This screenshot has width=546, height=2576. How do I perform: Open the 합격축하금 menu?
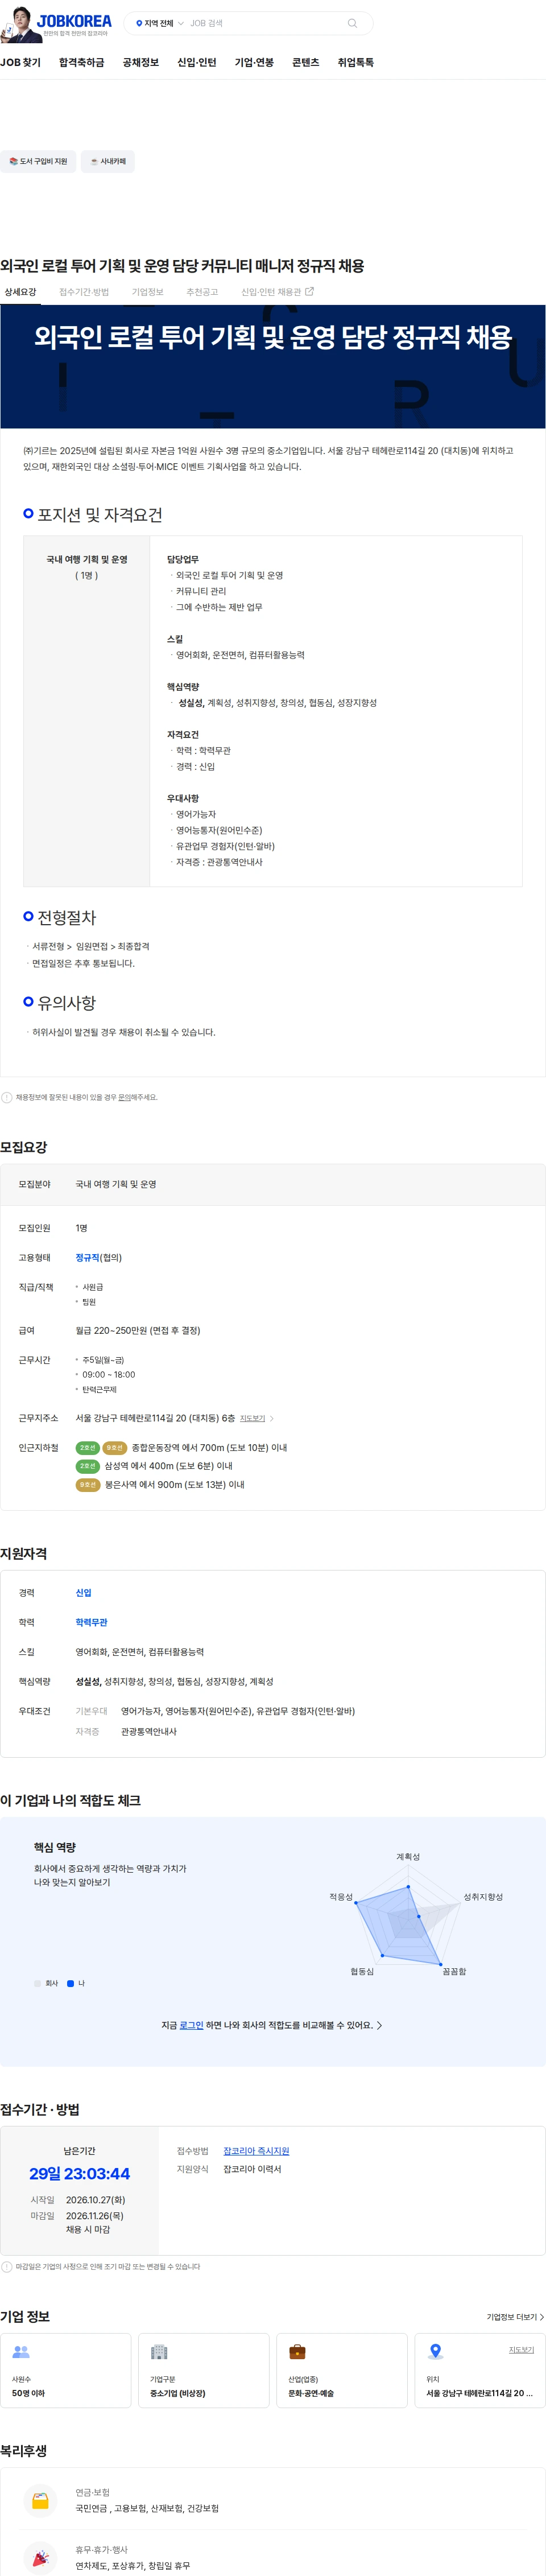pyautogui.click(x=81, y=62)
